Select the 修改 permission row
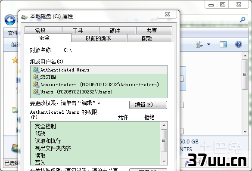This screenshot has height=171, width=252. coord(96,134)
